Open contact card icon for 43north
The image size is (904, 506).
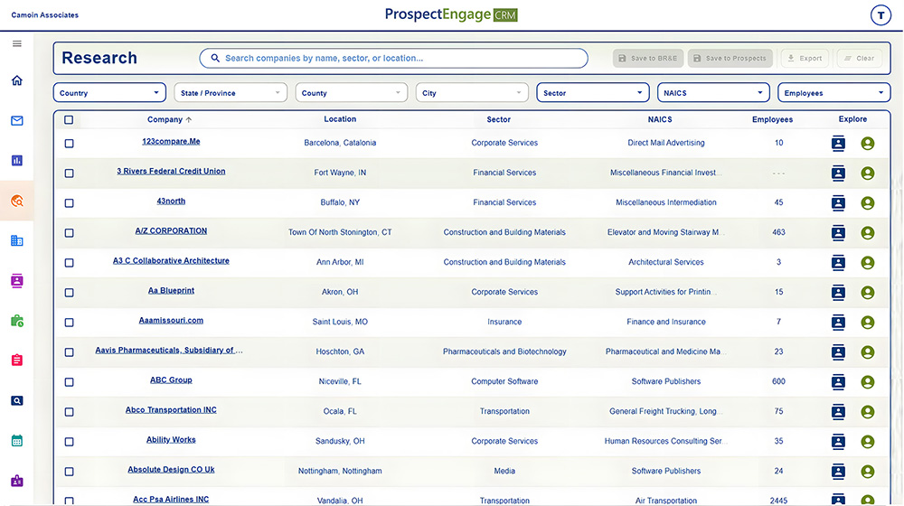[x=838, y=203]
